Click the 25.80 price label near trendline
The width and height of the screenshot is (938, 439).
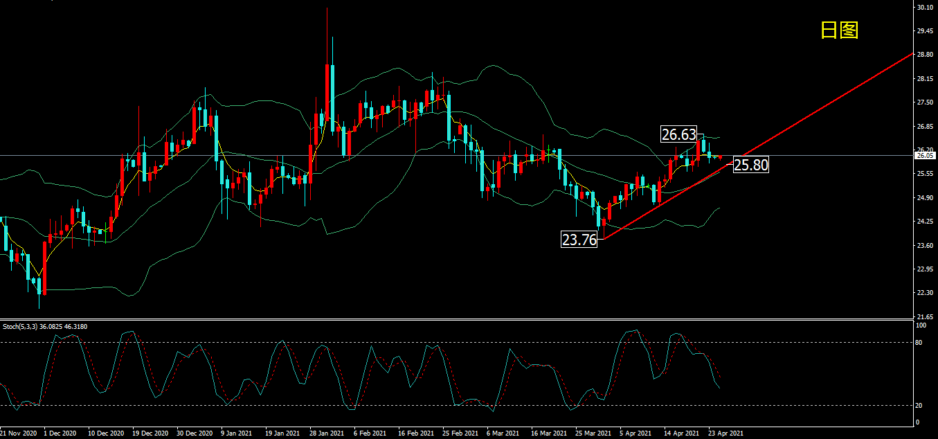pyautogui.click(x=750, y=165)
